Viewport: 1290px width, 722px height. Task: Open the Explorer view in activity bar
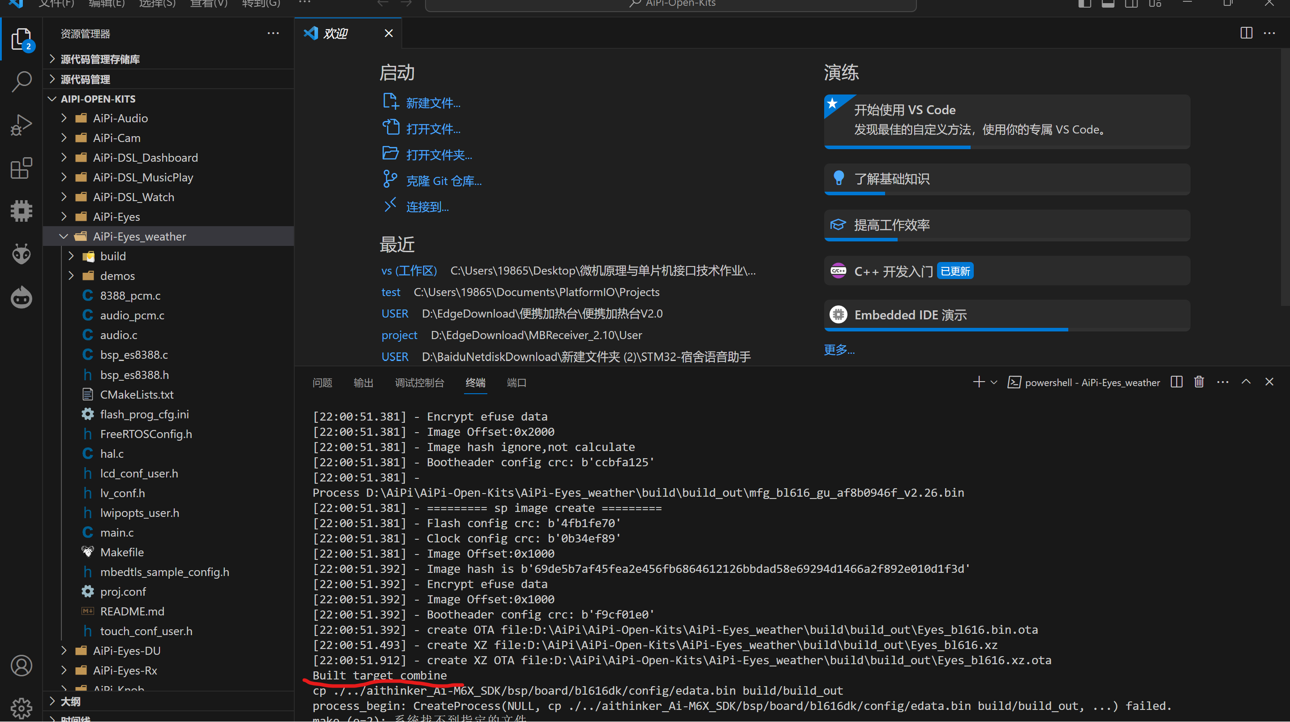[21, 39]
